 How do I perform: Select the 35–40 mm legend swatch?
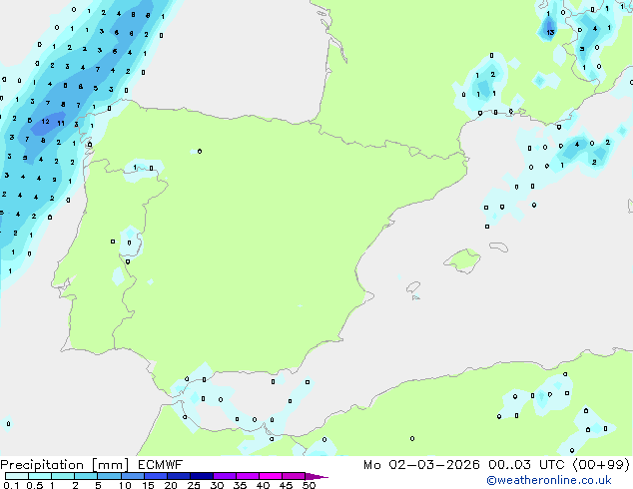[x=247, y=476]
